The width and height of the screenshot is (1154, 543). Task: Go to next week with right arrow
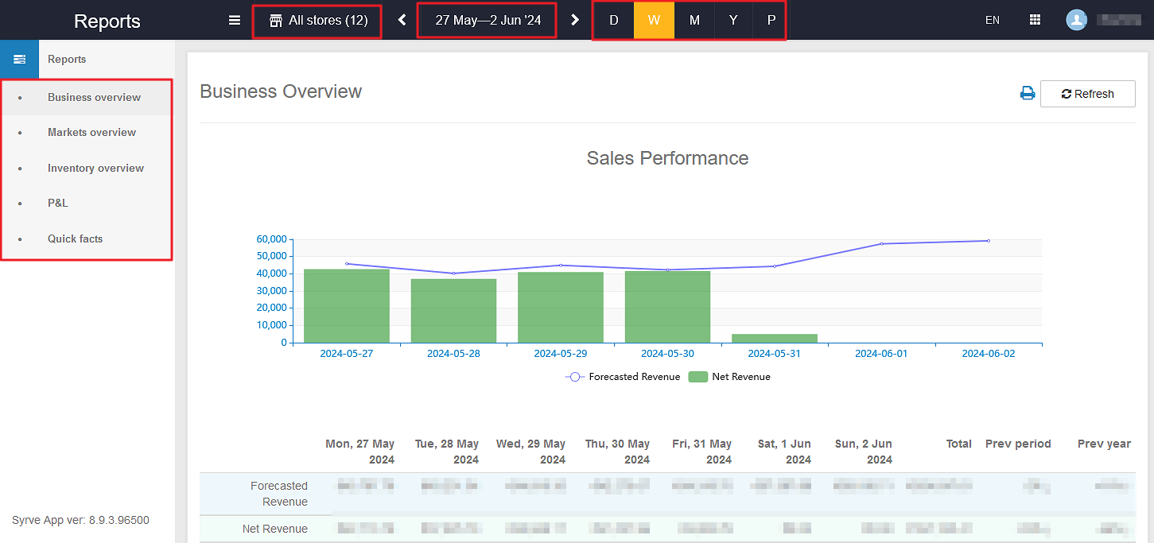click(575, 21)
